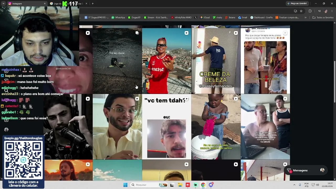Open the sunset man reel thumbnail
336x189 pixels.
(x=68, y=170)
